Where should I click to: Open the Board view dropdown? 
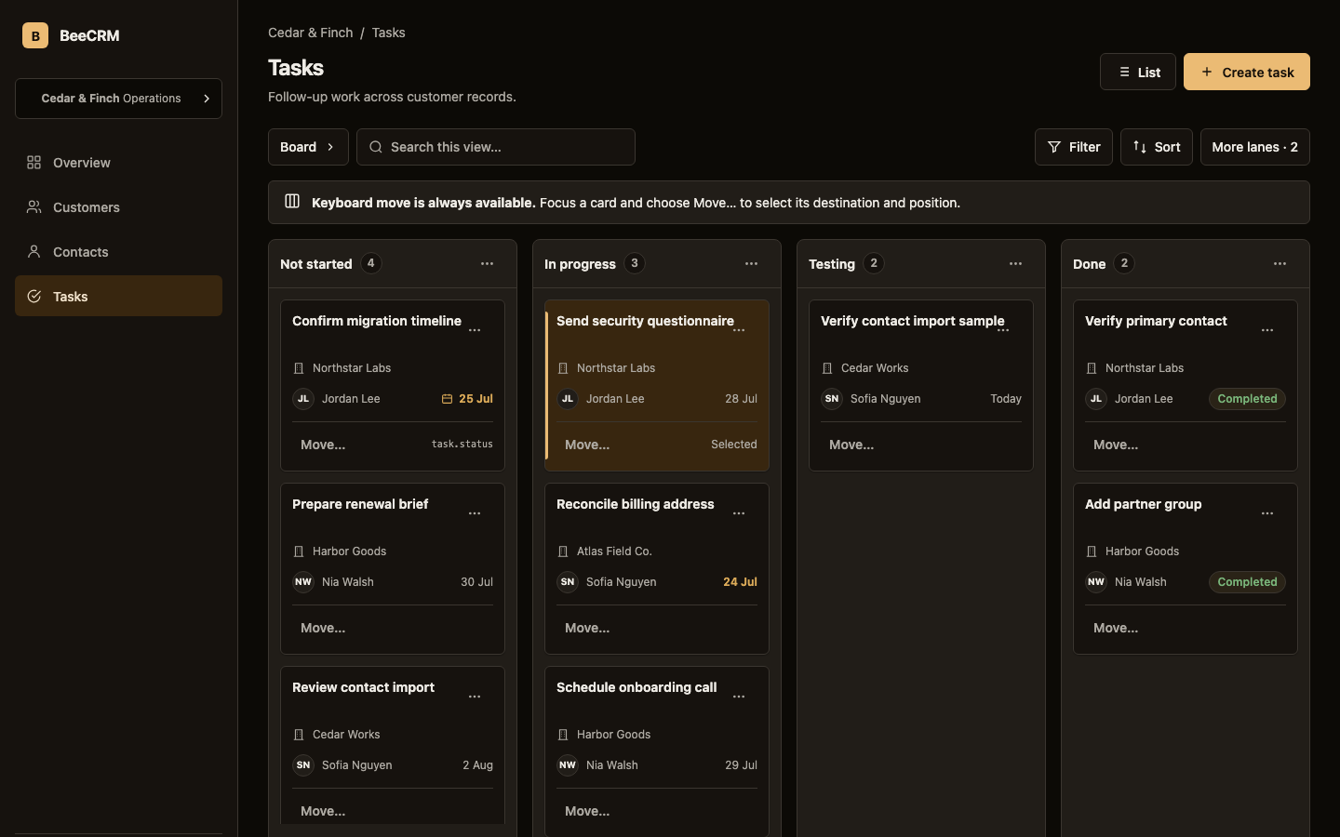click(x=308, y=147)
